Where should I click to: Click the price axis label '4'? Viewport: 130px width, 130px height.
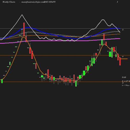pos(123,56)
